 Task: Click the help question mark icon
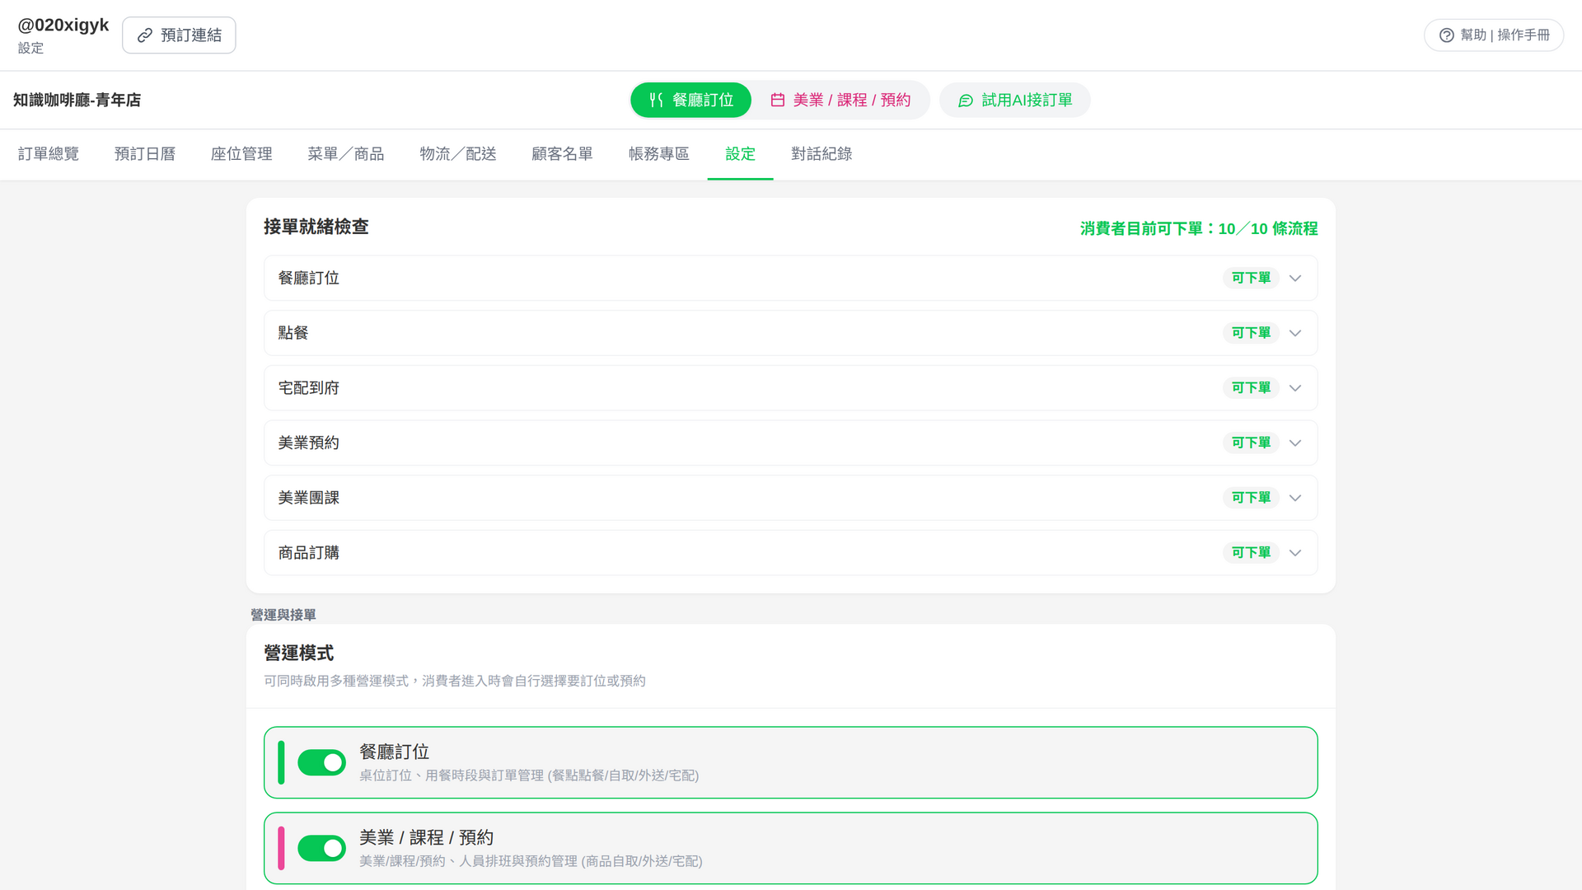pyautogui.click(x=1446, y=35)
